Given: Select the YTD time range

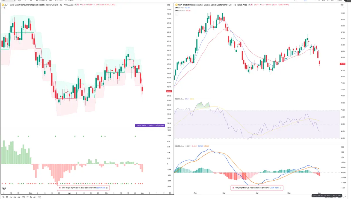Looking at the screenshot, I should [x=23, y=197].
